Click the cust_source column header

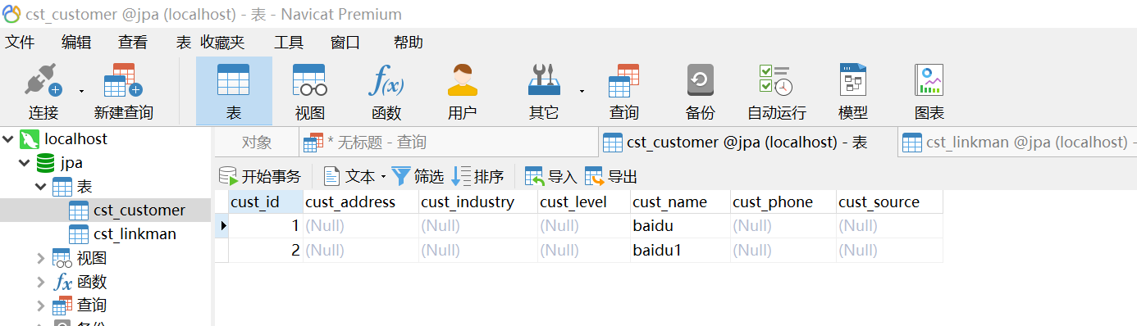pyautogui.click(x=890, y=201)
